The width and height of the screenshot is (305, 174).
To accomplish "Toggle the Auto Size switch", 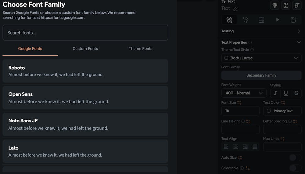I will pyautogui.click(x=295, y=158).
